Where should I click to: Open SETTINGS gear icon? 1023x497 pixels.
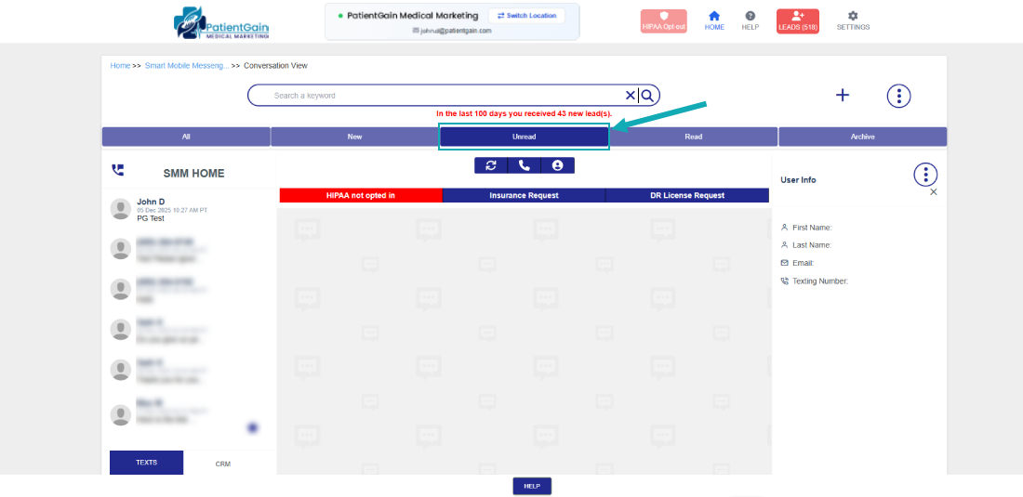[x=853, y=21]
